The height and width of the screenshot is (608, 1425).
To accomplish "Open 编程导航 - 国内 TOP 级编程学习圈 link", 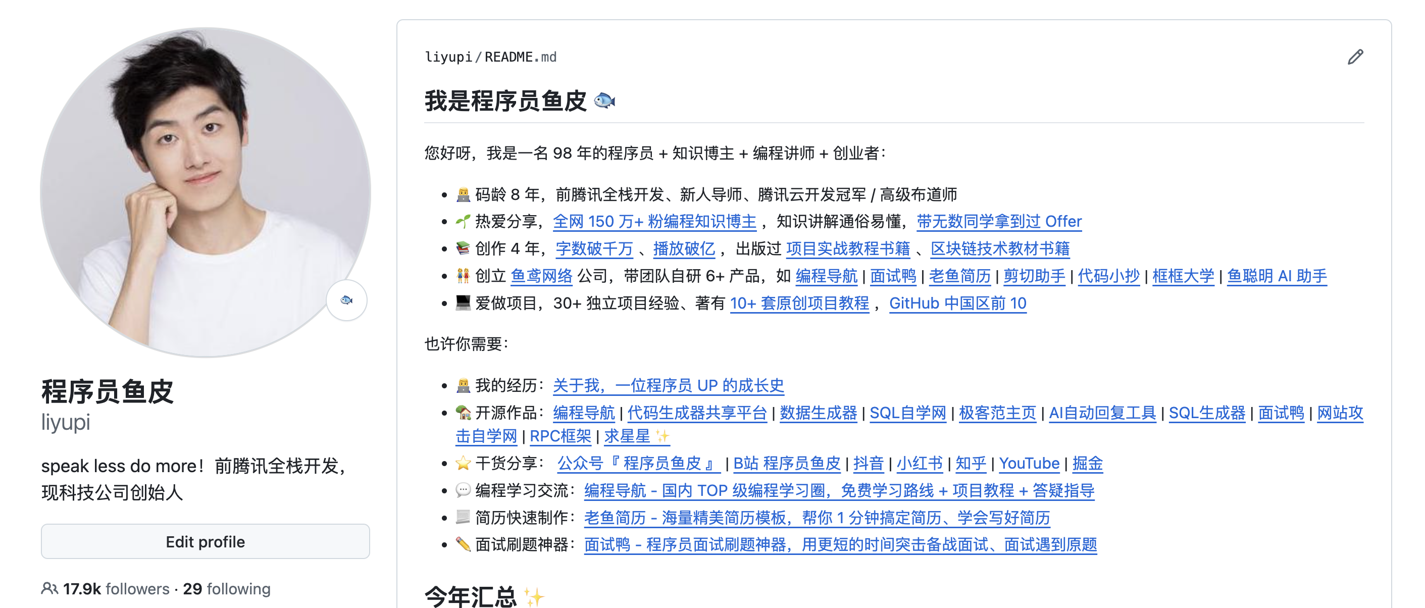I will (x=839, y=491).
